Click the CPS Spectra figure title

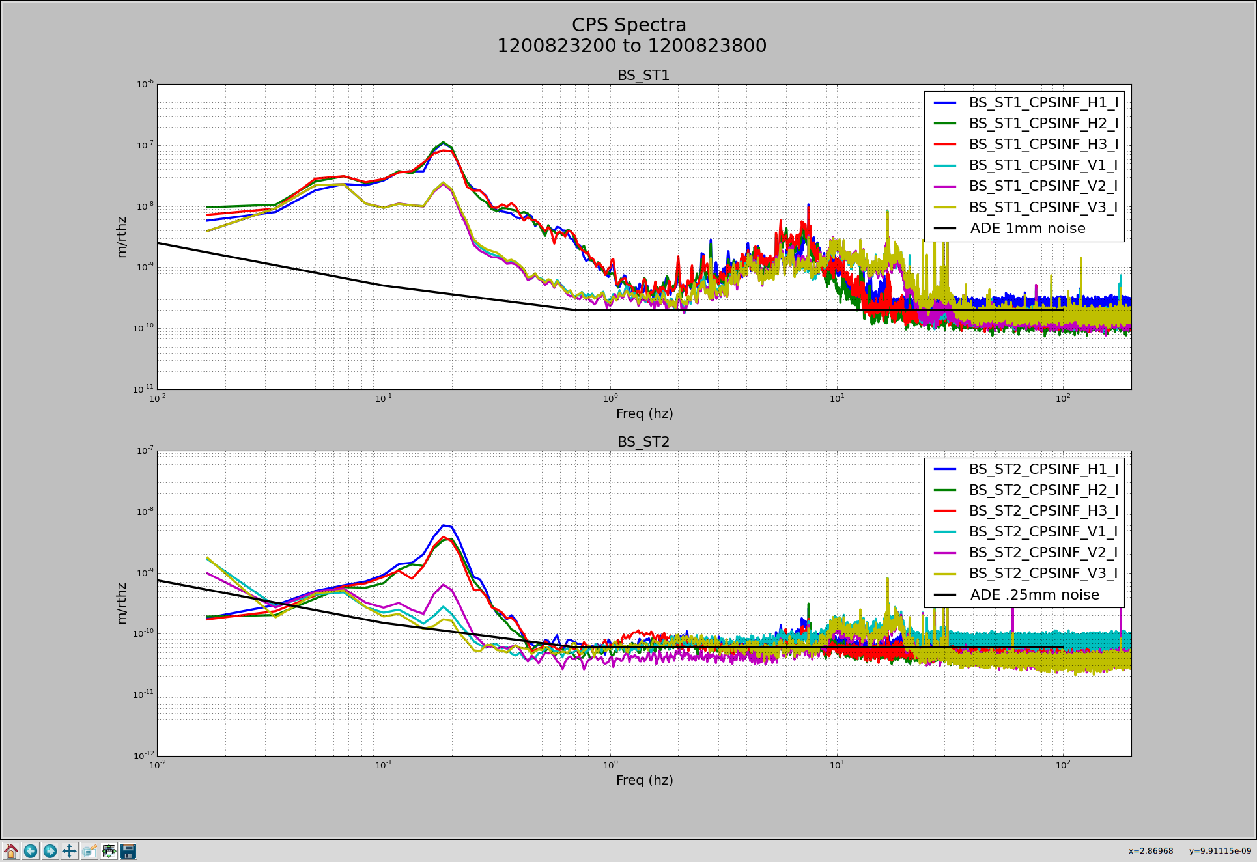[x=629, y=25]
